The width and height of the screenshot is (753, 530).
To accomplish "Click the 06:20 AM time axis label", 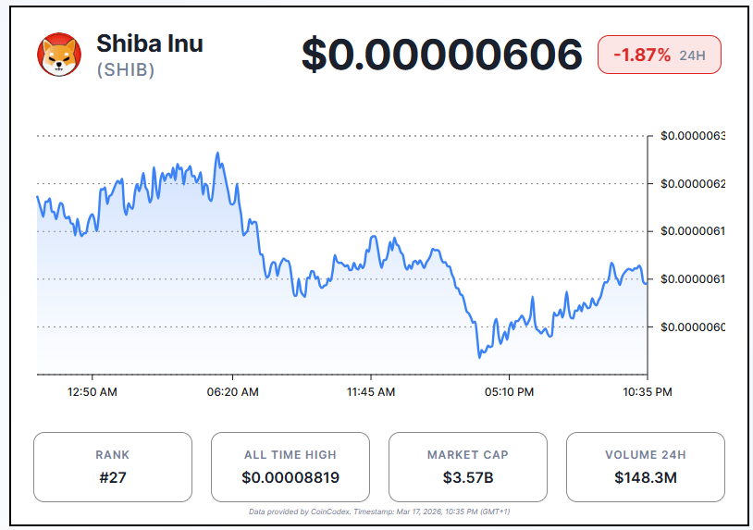I will 232,392.
